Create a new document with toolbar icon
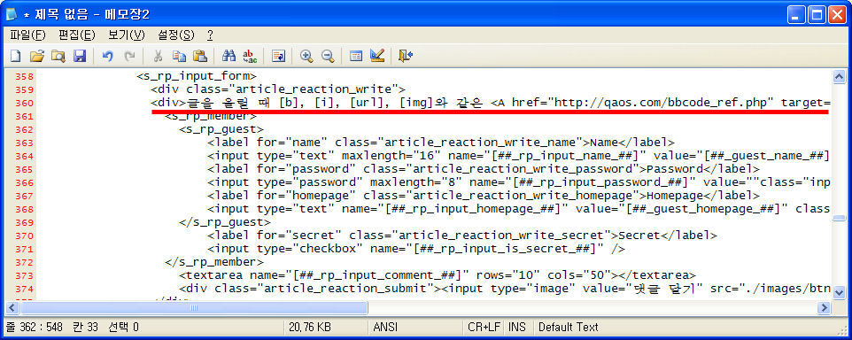852x340 pixels. (x=15, y=56)
